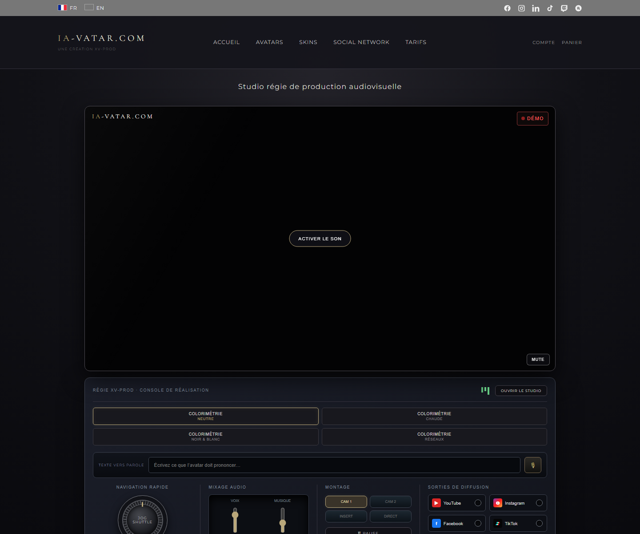Switch to CAM 2 in montage
This screenshot has width=640, height=534.
click(x=391, y=502)
